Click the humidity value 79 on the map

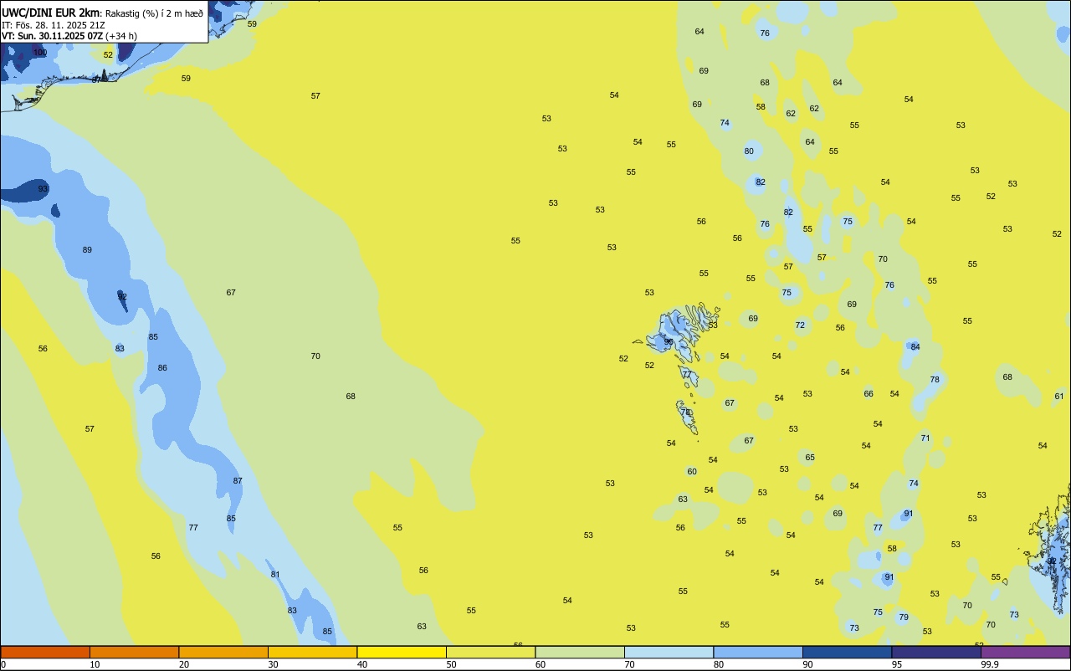pos(904,617)
